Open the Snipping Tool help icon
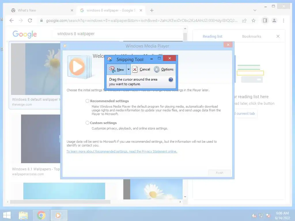This screenshot has width=295, height=221. click(x=171, y=80)
